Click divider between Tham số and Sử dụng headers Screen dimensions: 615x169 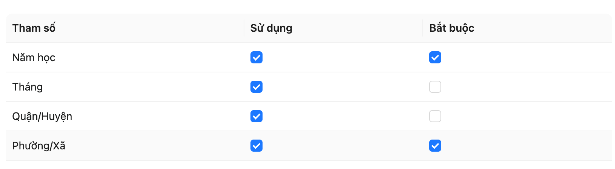coord(244,28)
